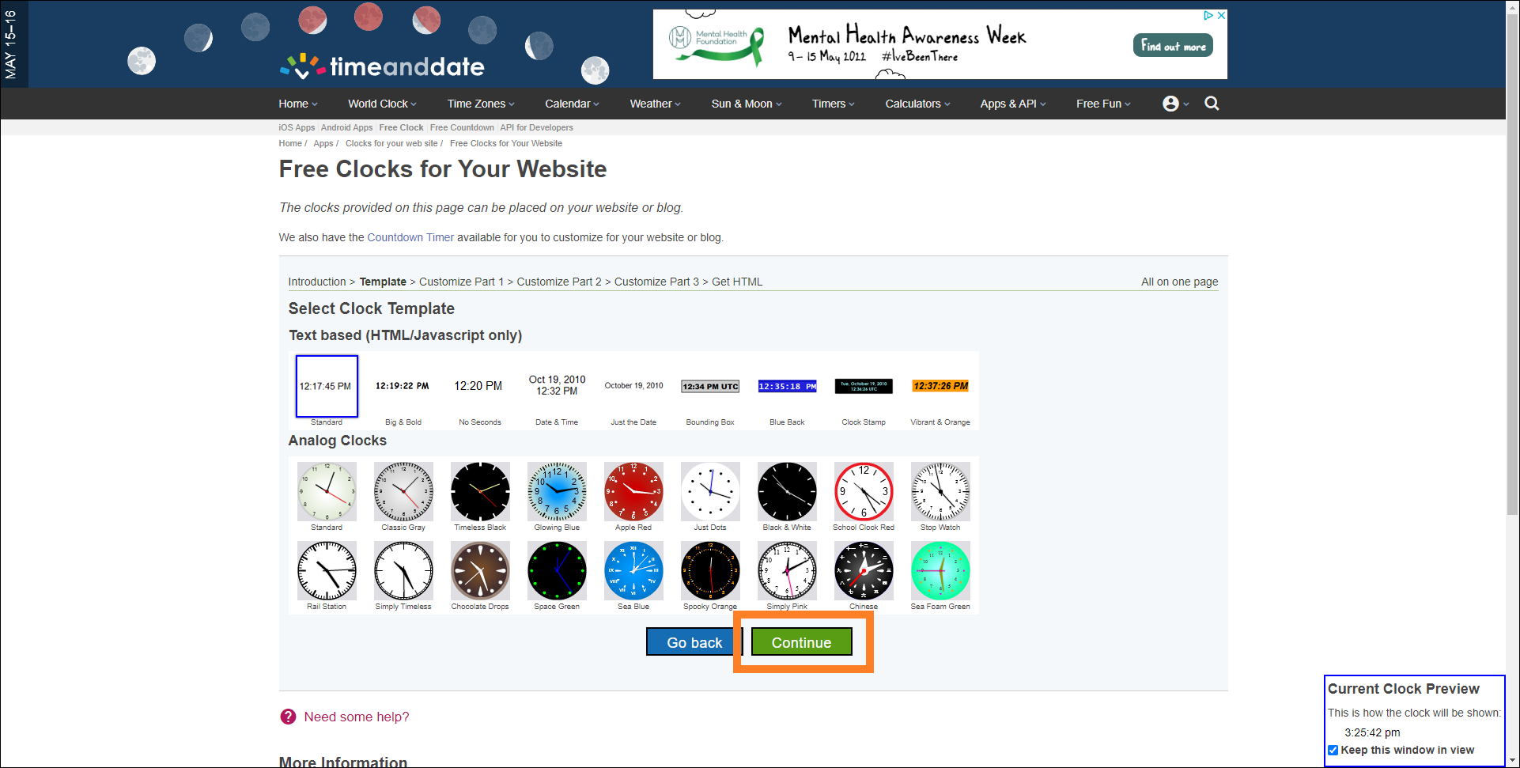This screenshot has width=1520, height=768.
Task: Click the timeanddate logo
Action: coord(382,66)
